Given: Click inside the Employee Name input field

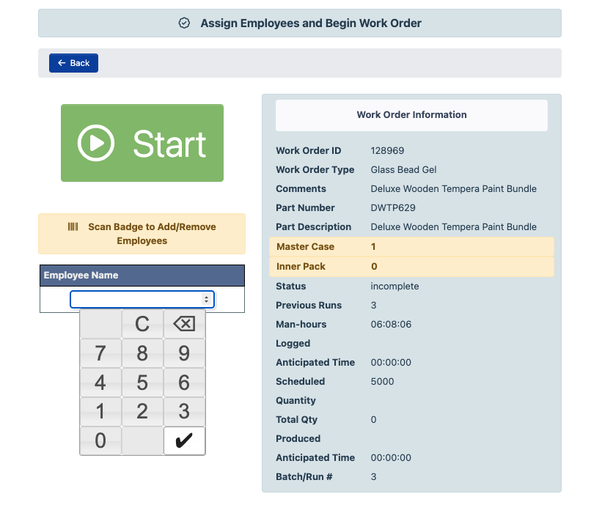Looking at the screenshot, I should [x=132, y=299].
